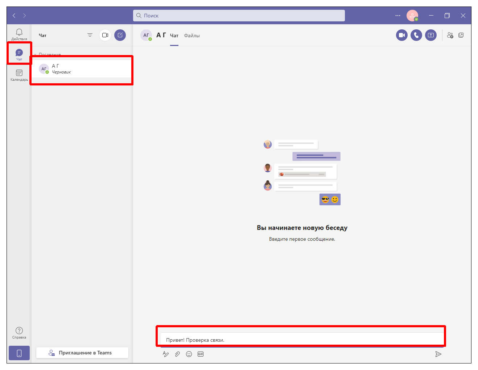Open the Settings and more ellipsis menu
The height and width of the screenshot is (370, 478).
398,16
